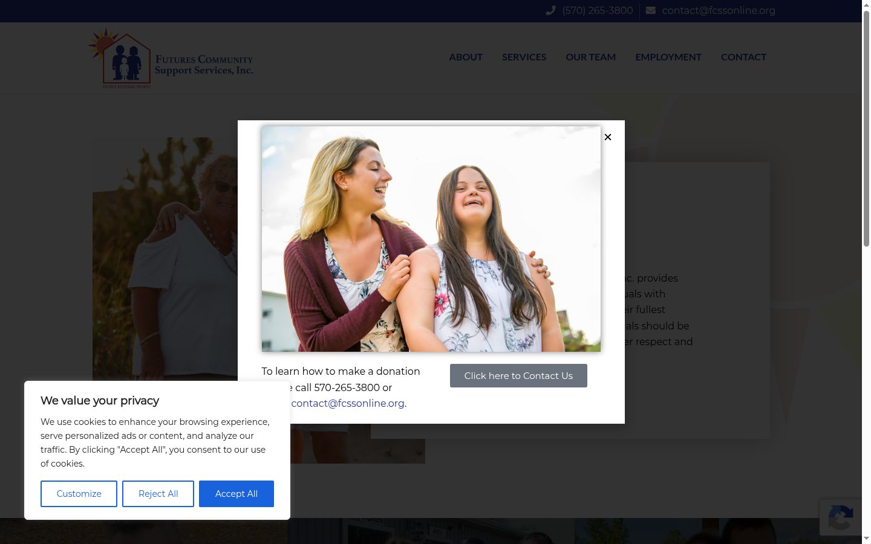Open the Employment menu item
Screen dimensions: 871x544
pyautogui.click(x=668, y=57)
